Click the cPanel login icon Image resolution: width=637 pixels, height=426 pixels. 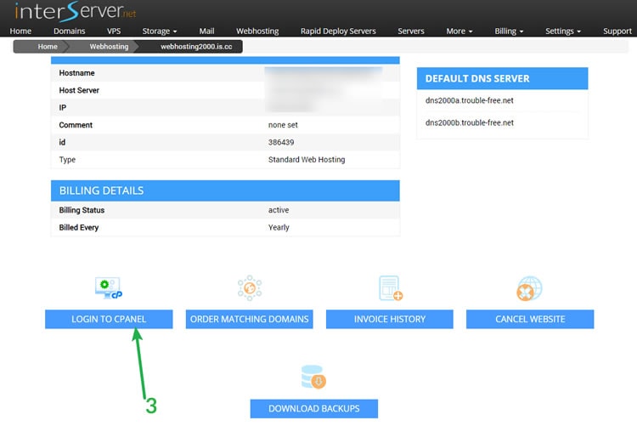(109, 287)
